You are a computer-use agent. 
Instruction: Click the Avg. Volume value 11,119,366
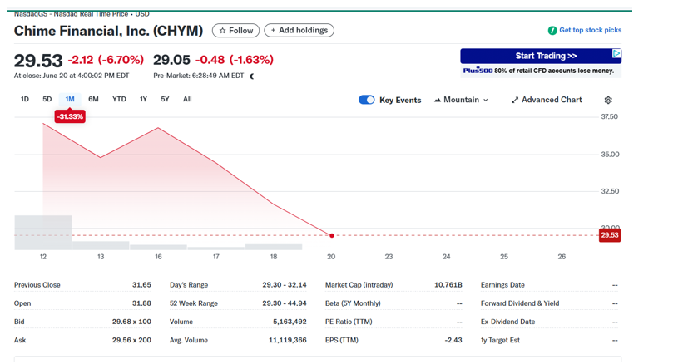coord(288,340)
